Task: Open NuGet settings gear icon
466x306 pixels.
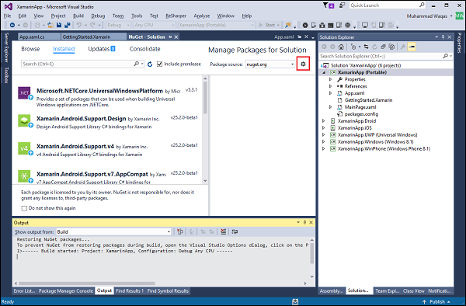Action: click(303, 64)
